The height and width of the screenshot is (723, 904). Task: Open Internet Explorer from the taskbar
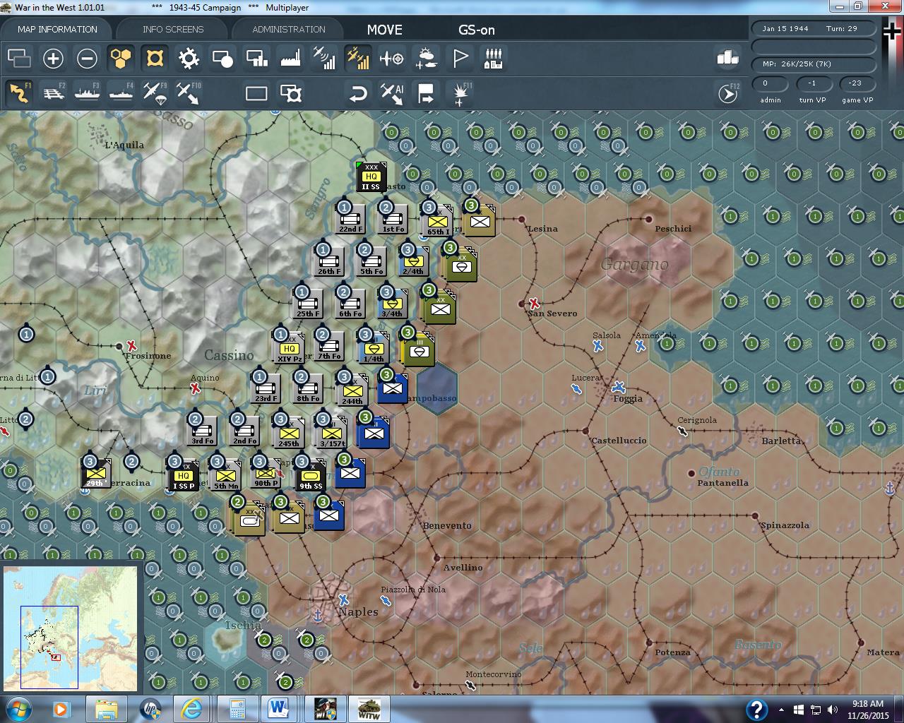[x=191, y=708]
